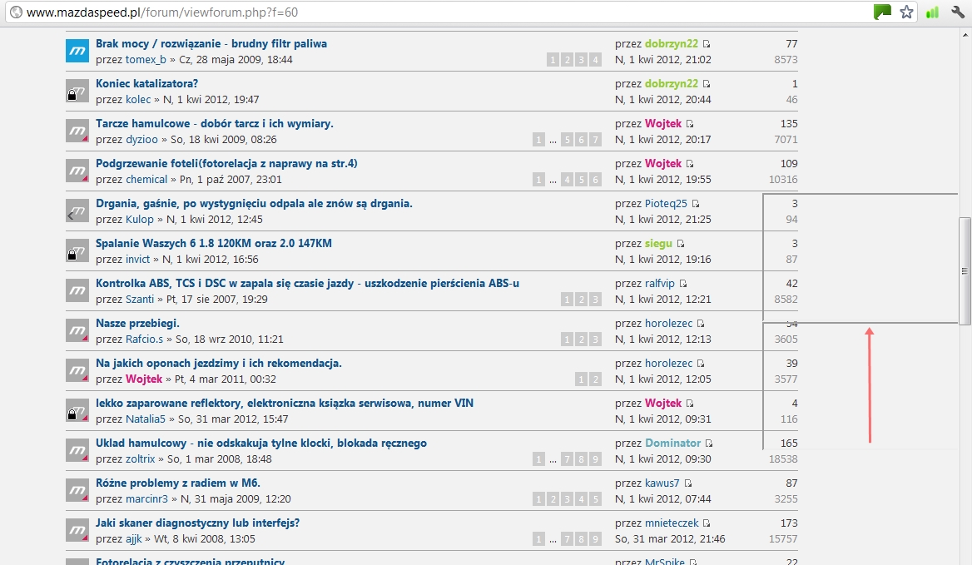
Task: Open page 9 of 'Uklad hamulcowy' topic
Action: tap(595, 459)
